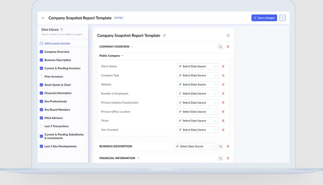Uncheck Current & Pending Subsidiaries & Investments

pyautogui.click(x=41, y=136)
